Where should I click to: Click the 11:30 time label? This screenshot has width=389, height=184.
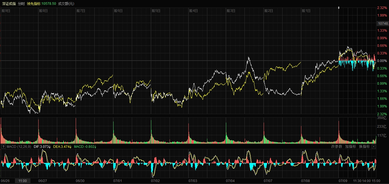357,181
